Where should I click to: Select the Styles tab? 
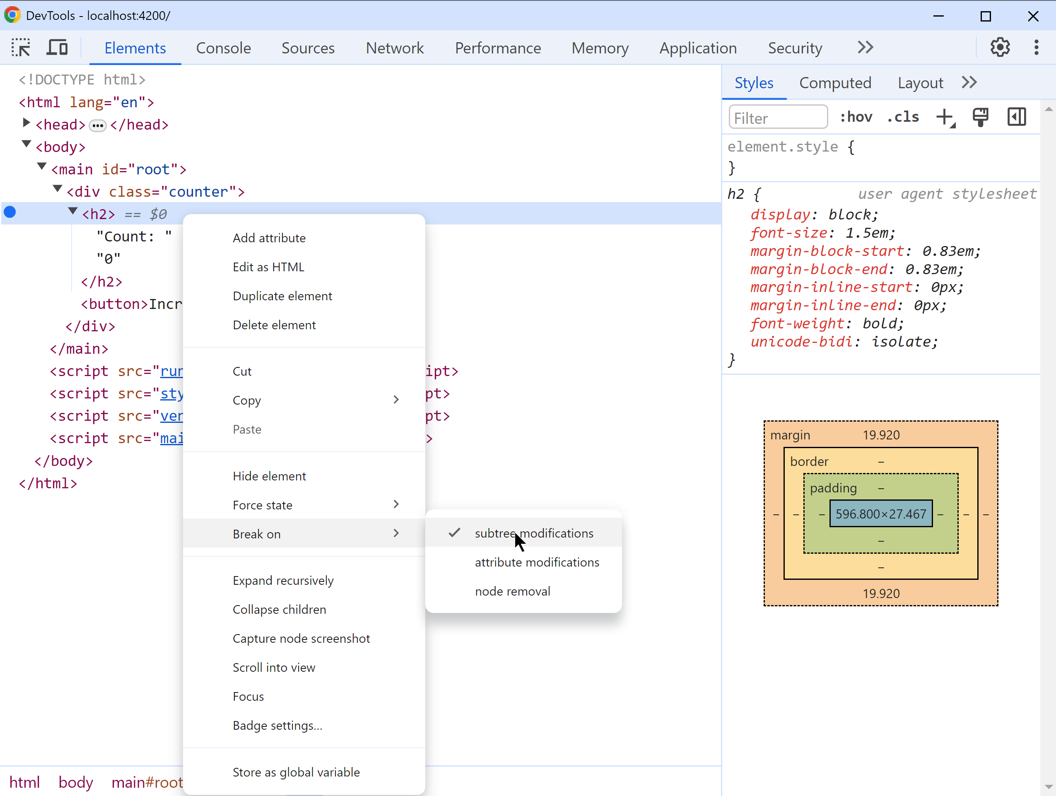pyautogui.click(x=754, y=82)
